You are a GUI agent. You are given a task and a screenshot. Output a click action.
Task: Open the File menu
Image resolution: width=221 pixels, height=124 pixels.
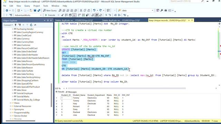click(x=4, y=6)
